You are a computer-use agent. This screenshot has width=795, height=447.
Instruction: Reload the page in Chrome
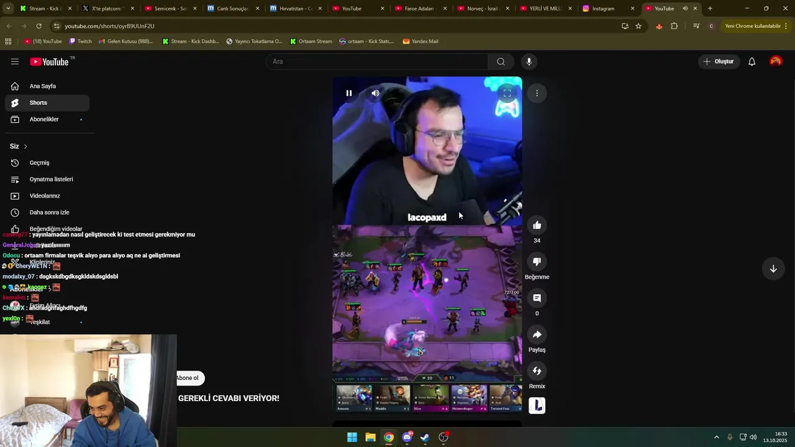click(39, 26)
